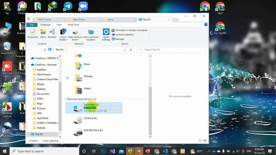The image size is (276, 155).
Task: Select the Pictures folder in the main pane
Action: [83, 78]
